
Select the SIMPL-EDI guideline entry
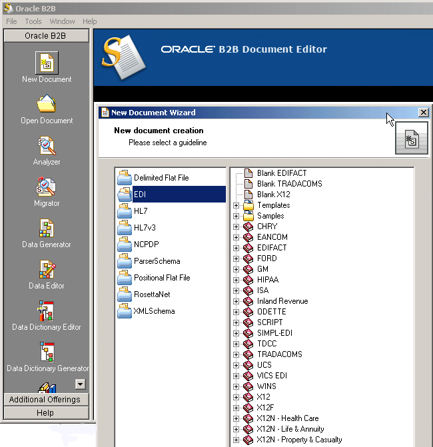pyautogui.click(x=274, y=333)
